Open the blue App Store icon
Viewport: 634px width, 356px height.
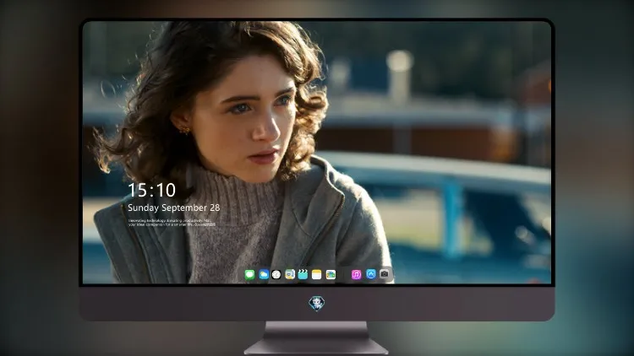(x=371, y=274)
